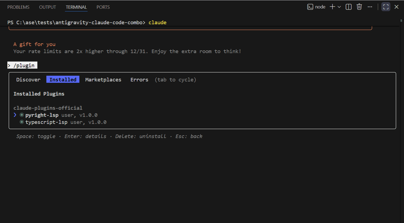Close the panel with X icon
Image resolution: width=404 pixels, height=223 pixels.
click(396, 7)
